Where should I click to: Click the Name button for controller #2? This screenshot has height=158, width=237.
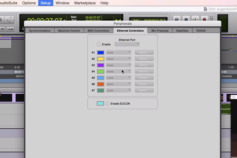tap(144, 59)
